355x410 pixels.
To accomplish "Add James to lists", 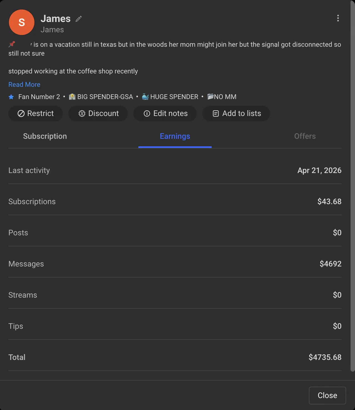I will pyautogui.click(x=236, y=113).
